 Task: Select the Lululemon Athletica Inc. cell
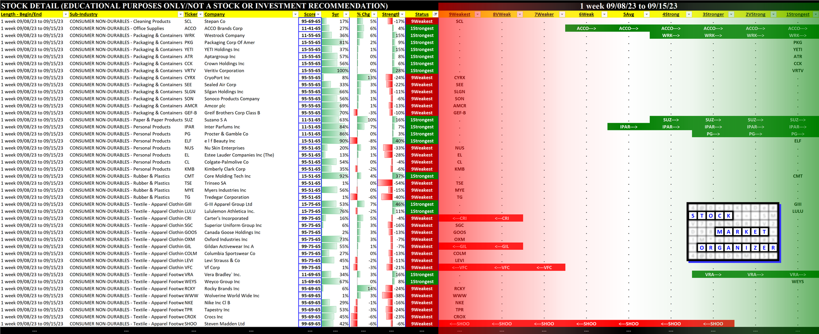[251, 211]
